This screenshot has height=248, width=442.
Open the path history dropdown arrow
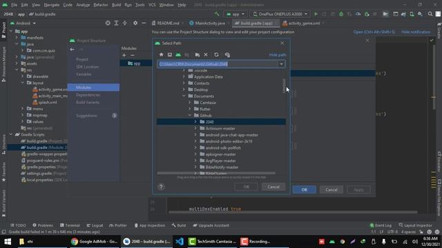(x=281, y=64)
